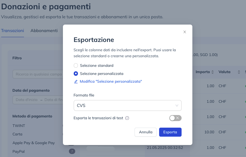246x157 pixels.
Task: Open the Formato file dropdown showing CVS
Action: coord(128,105)
